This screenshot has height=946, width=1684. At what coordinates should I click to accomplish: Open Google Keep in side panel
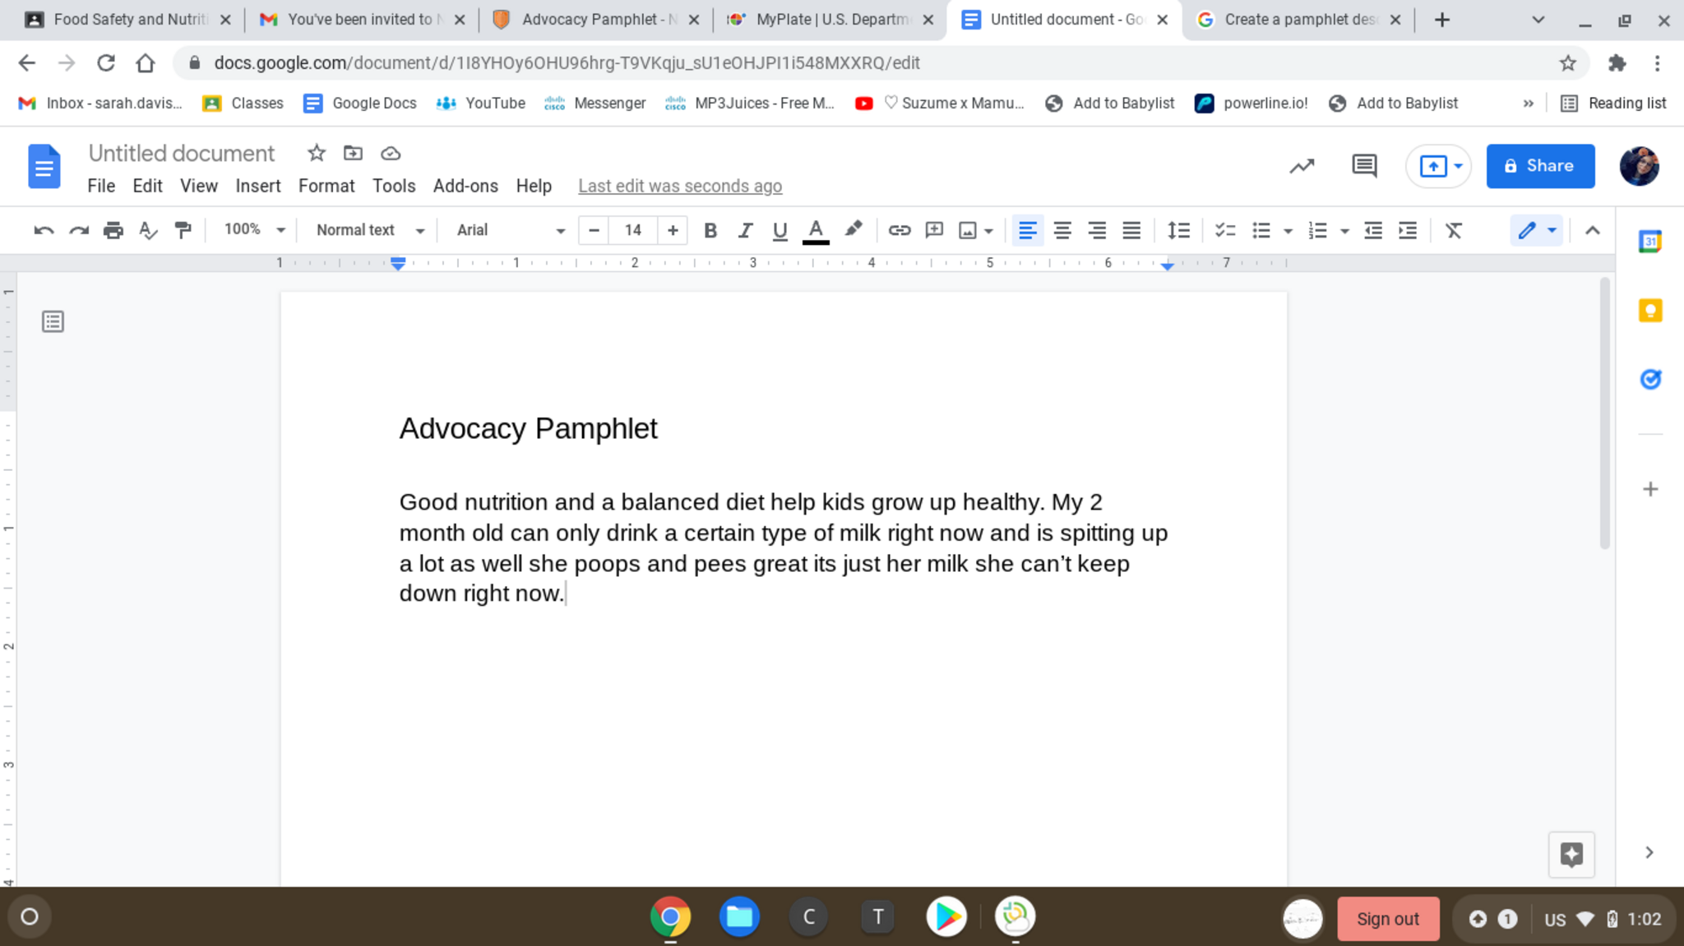1649,311
